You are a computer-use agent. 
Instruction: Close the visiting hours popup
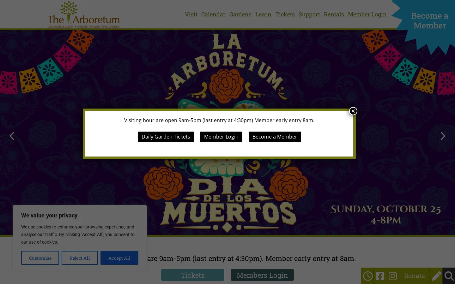click(x=353, y=111)
